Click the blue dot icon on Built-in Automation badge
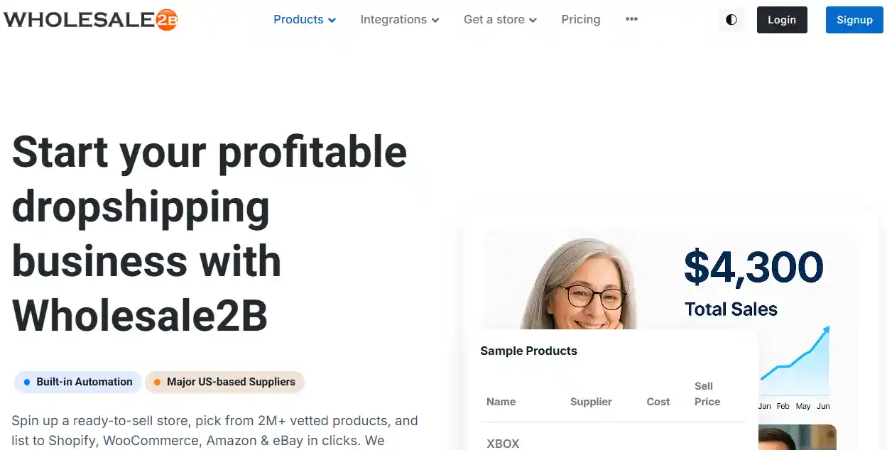Viewport: 887px width, 450px height. pos(27,382)
